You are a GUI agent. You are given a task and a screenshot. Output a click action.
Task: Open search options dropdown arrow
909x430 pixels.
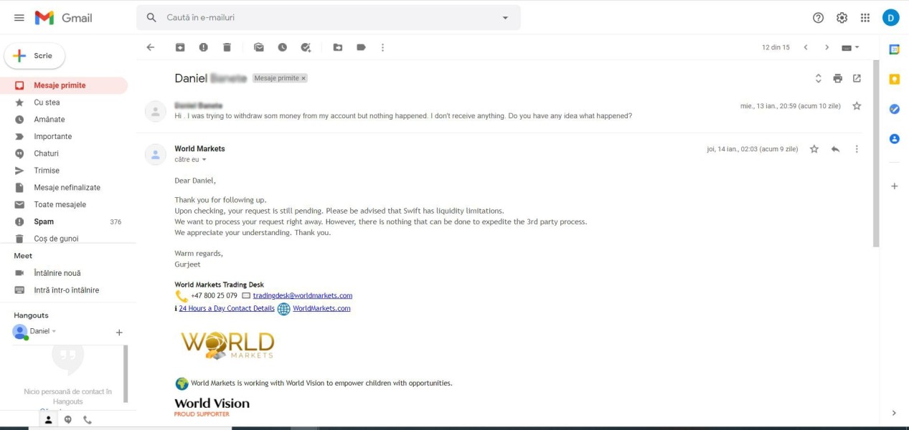pyautogui.click(x=505, y=17)
